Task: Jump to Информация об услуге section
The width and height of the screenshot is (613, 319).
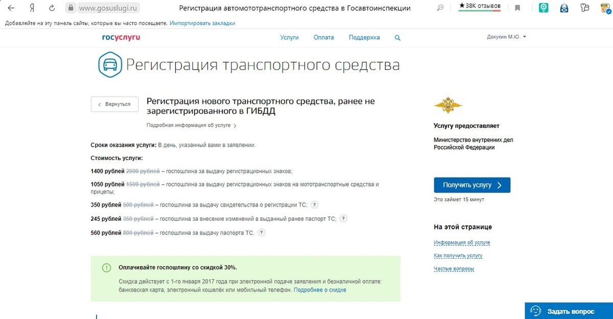Action: 462,243
